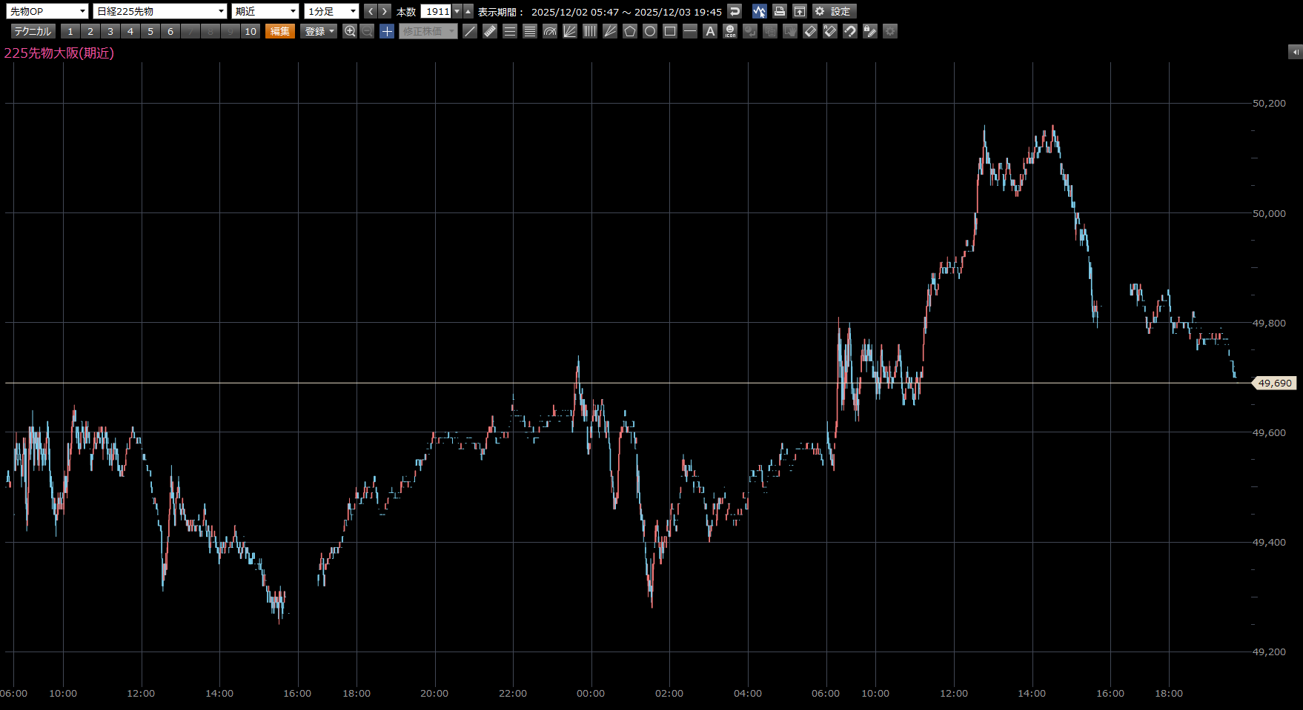Click the bar count 本数 input field
The height and width of the screenshot is (710, 1303).
pos(437,11)
